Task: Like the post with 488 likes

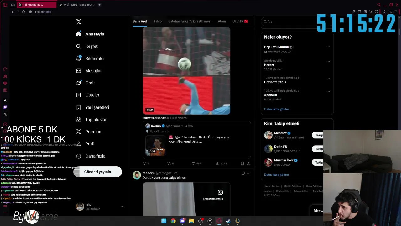Action: point(196,164)
